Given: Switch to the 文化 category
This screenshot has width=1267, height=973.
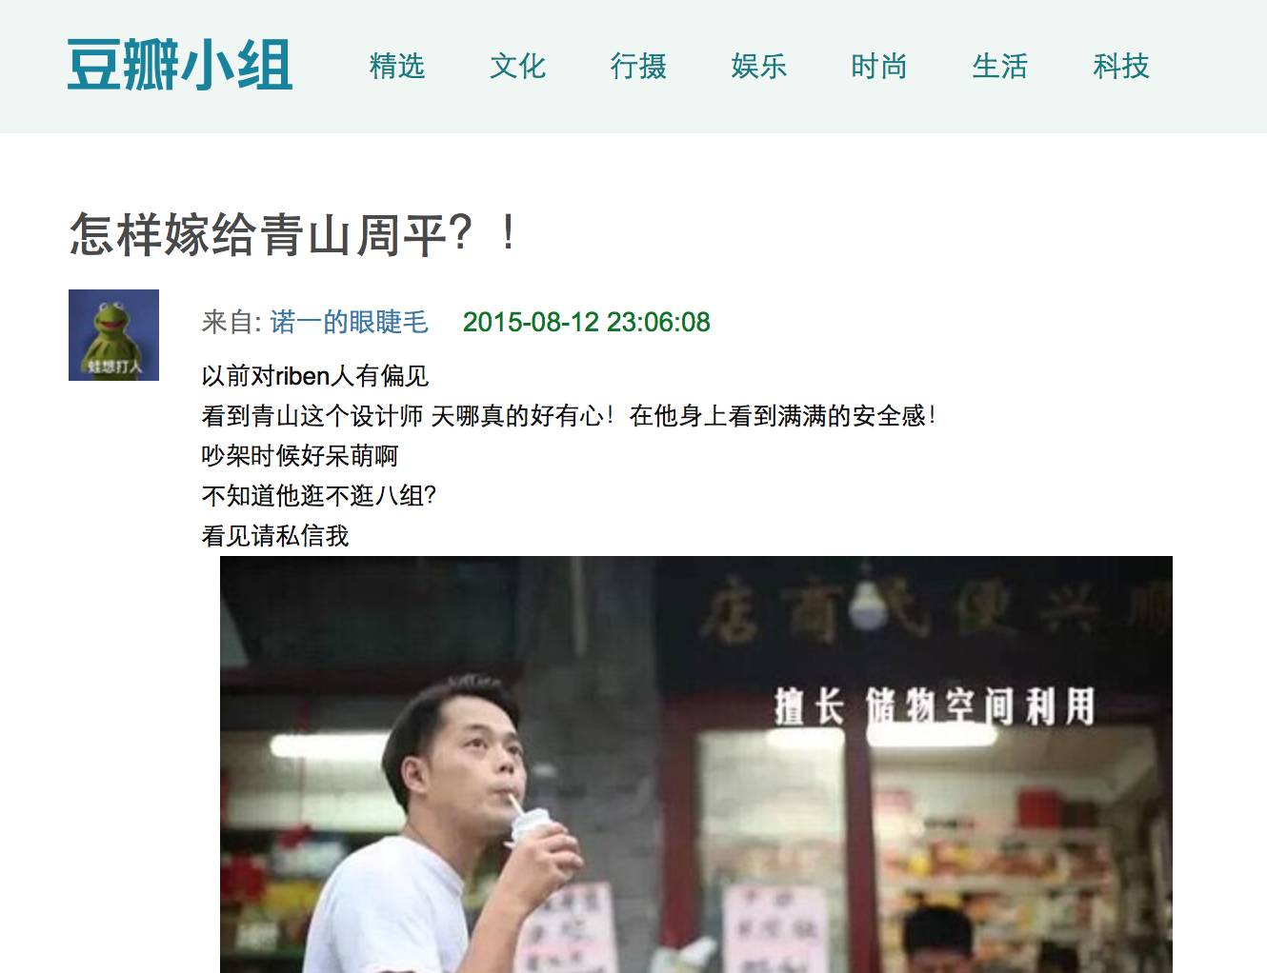Looking at the screenshot, I should point(518,67).
